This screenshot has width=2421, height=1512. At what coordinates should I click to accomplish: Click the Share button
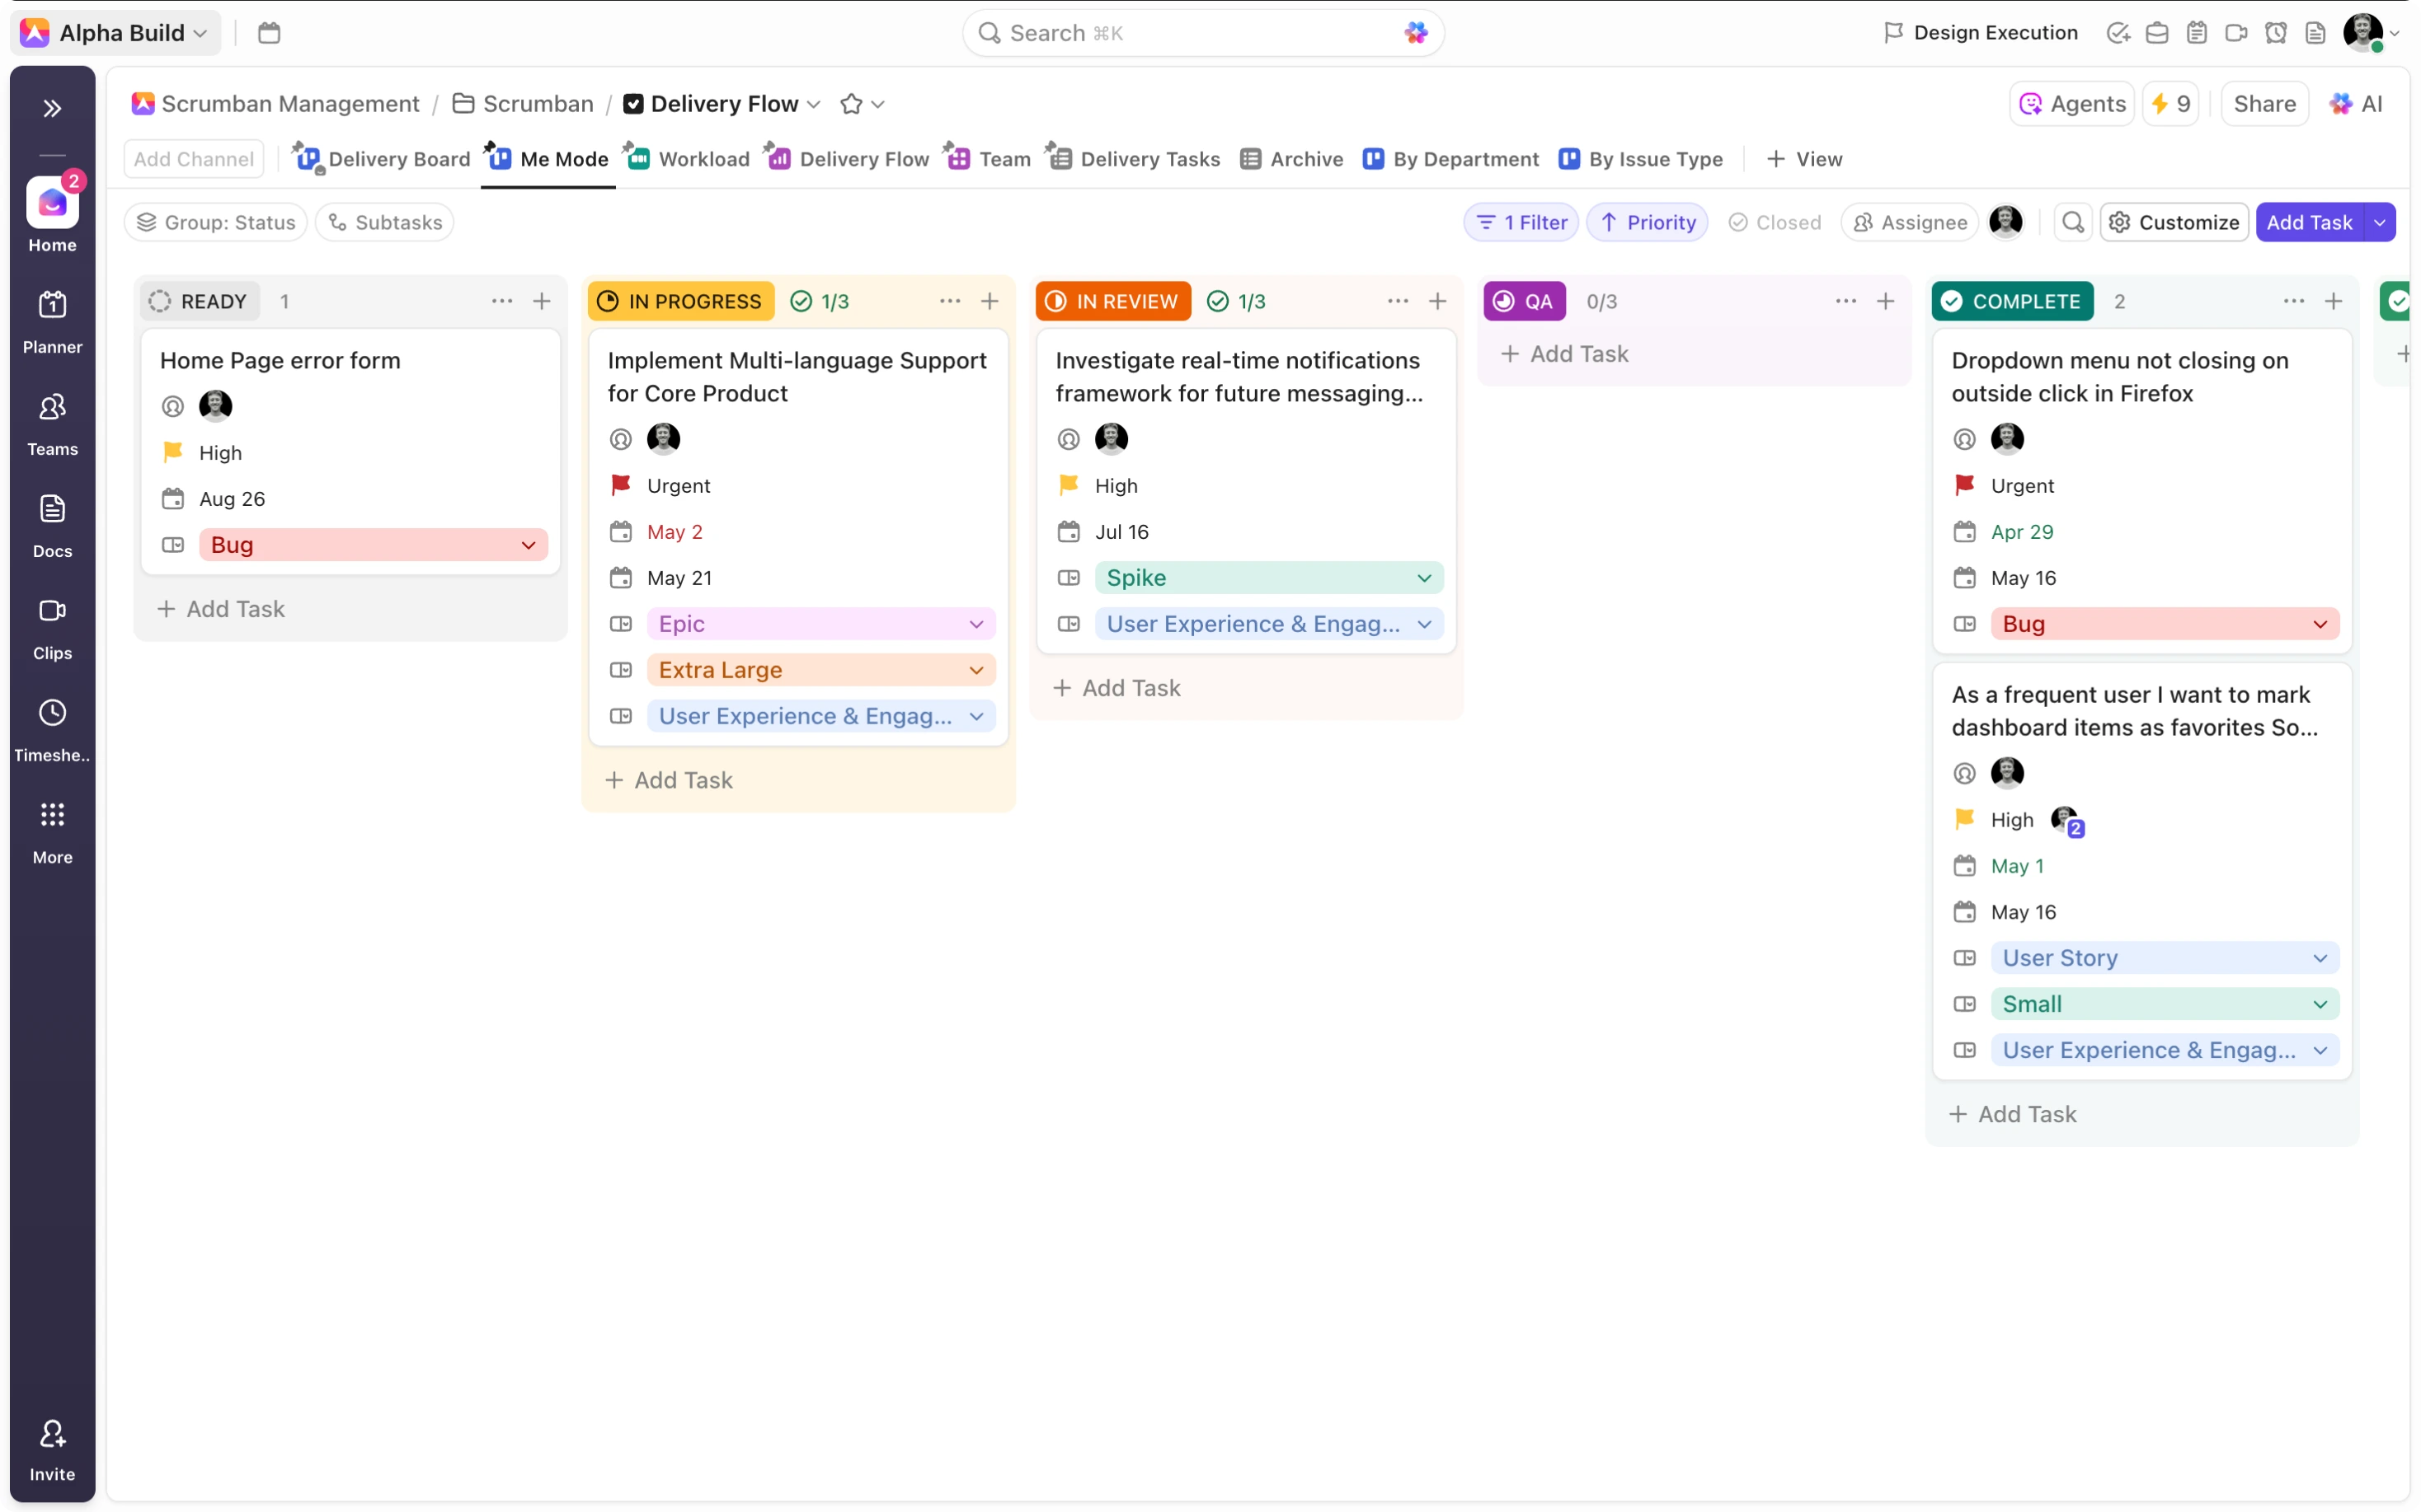click(x=2264, y=104)
